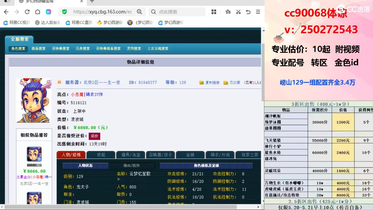Click the zoom magnifier icon in address bar

click(140, 12)
